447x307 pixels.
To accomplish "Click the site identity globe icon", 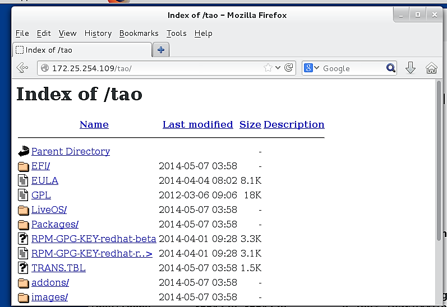I will tap(45, 68).
